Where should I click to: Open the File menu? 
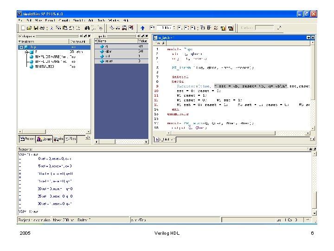[20, 20]
